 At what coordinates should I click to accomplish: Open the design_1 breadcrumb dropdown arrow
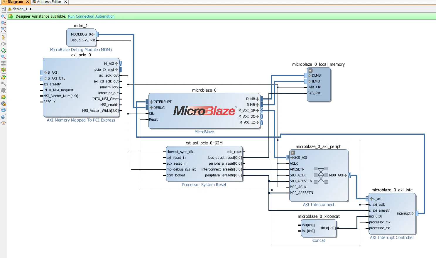(x=30, y=9)
